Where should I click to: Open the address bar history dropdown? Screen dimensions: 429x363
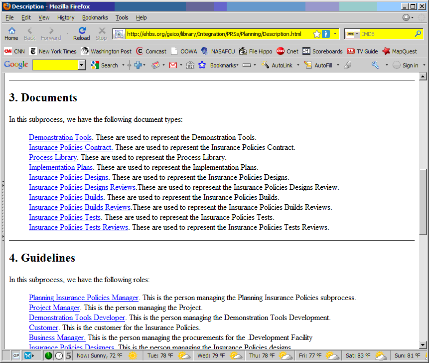pyautogui.click(x=335, y=34)
